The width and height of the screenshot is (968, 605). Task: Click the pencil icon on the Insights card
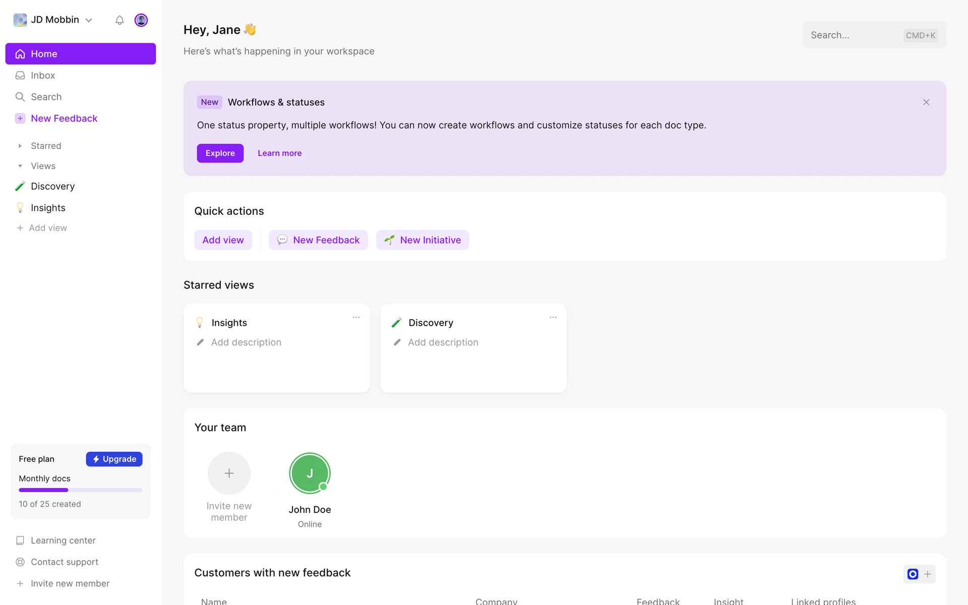200,342
